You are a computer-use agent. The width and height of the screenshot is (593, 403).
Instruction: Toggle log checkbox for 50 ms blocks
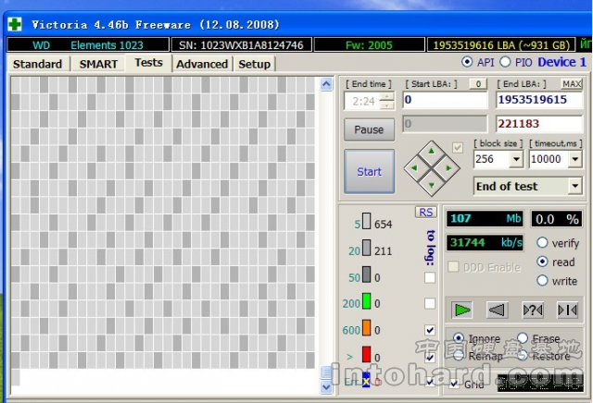click(x=430, y=277)
